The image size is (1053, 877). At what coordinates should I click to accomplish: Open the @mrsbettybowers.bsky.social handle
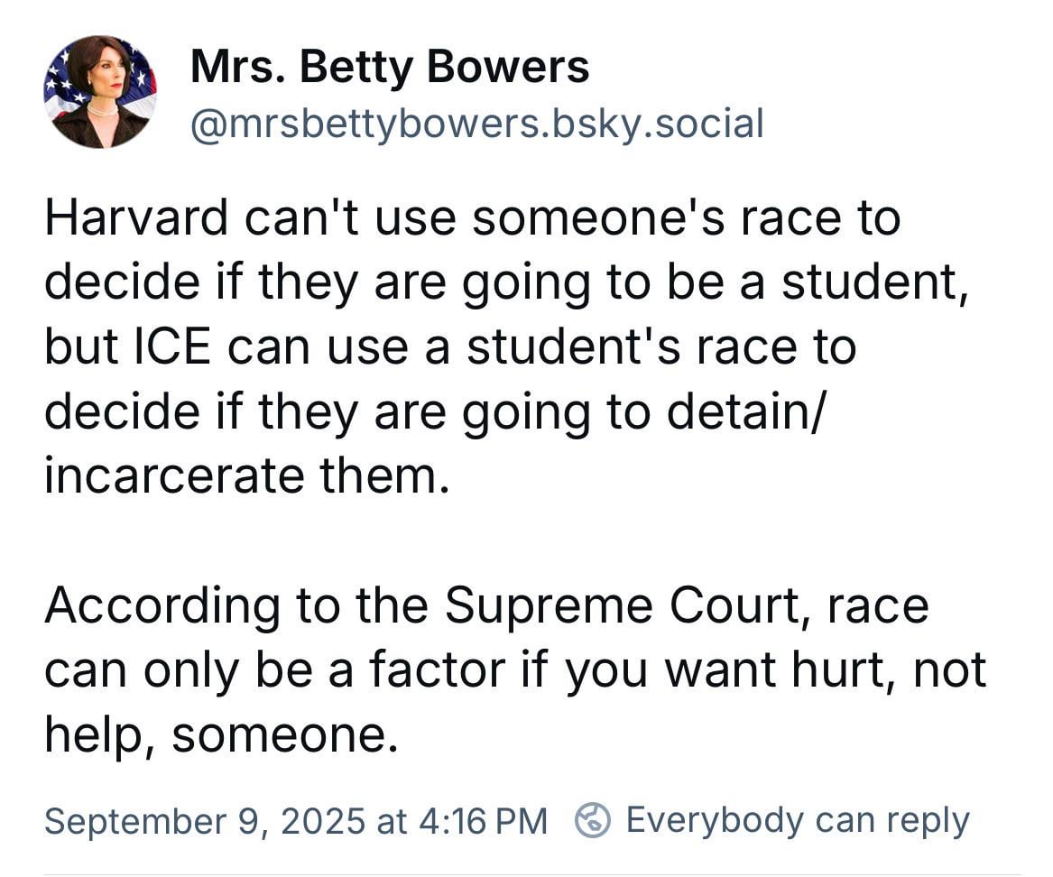(476, 124)
